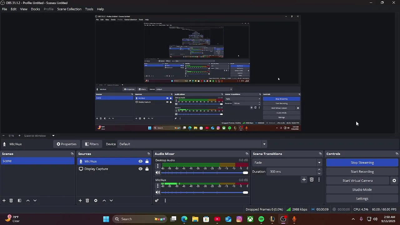Mute Mic/Aux speaker icon in mixer
Image resolution: width=400 pixels, height=225 pixels.
158,192
